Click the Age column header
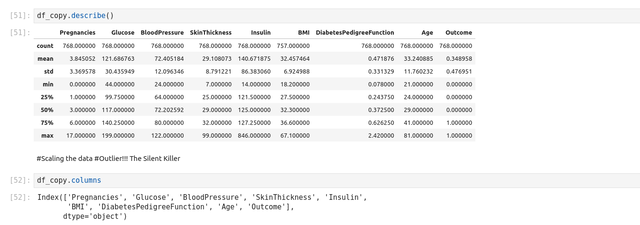640x225 pixels. 427,33
